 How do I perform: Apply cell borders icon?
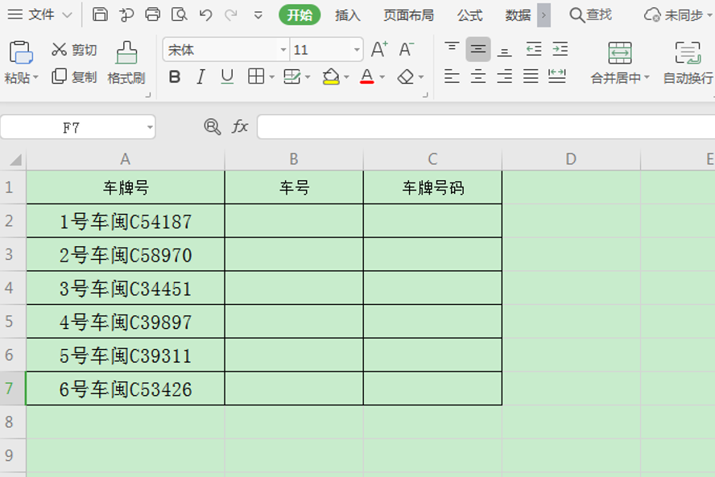(x=256, y=76)
